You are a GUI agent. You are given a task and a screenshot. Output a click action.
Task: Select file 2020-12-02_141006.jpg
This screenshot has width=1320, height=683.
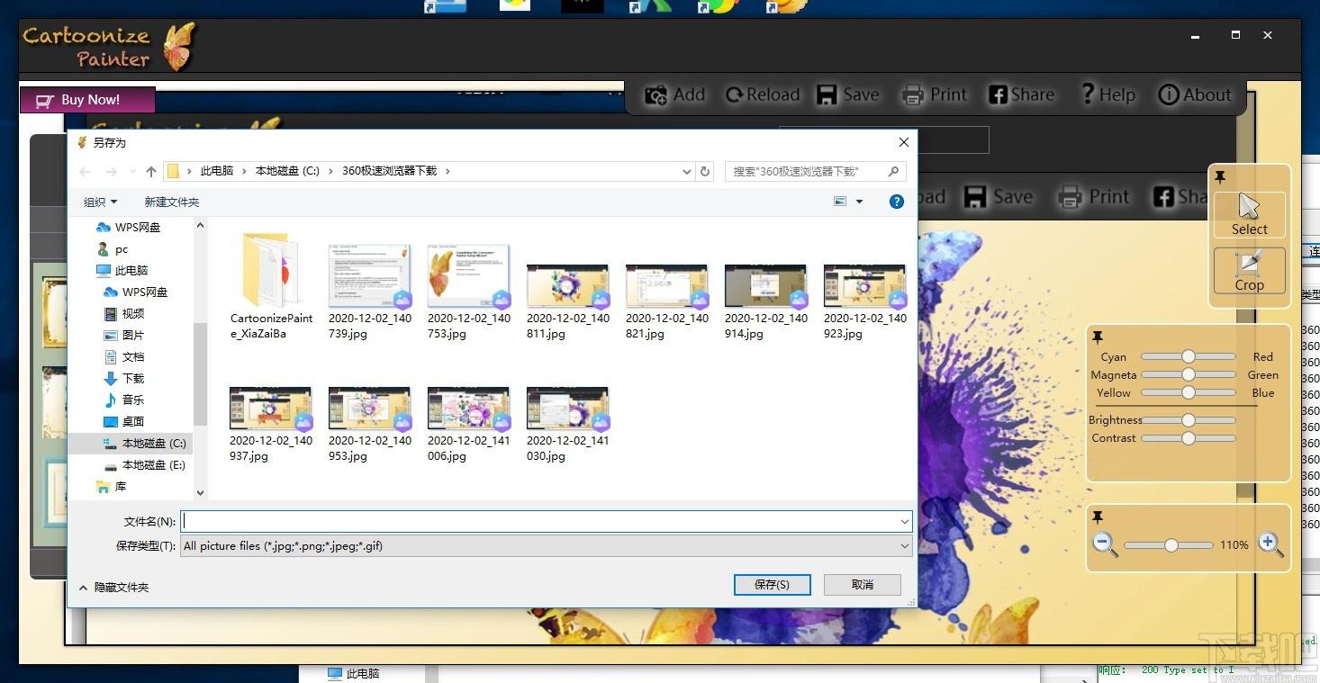click(469, 424)
